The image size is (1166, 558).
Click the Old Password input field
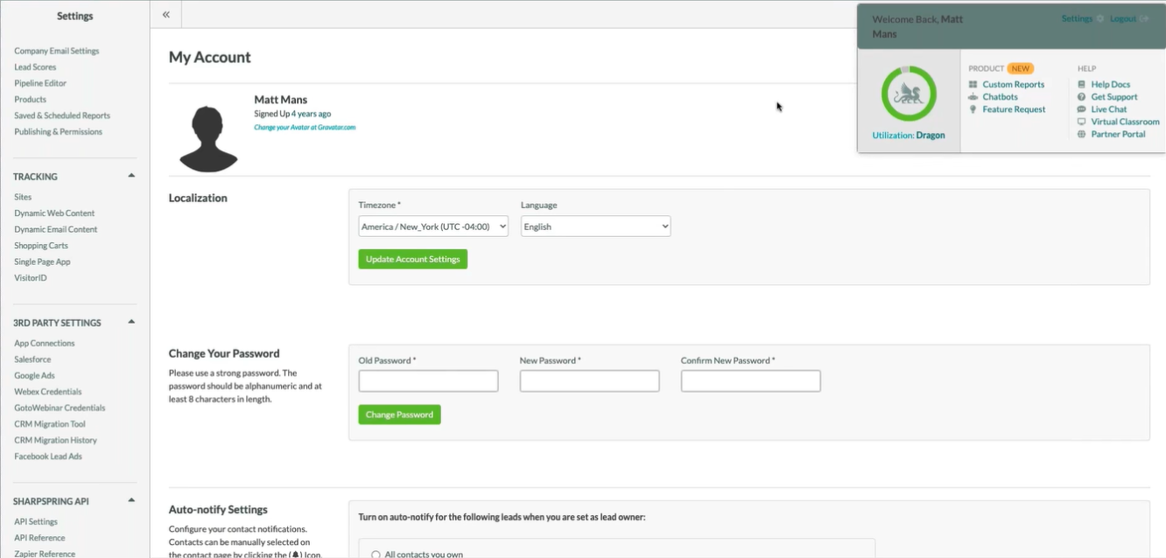click(x=428, y=380)
